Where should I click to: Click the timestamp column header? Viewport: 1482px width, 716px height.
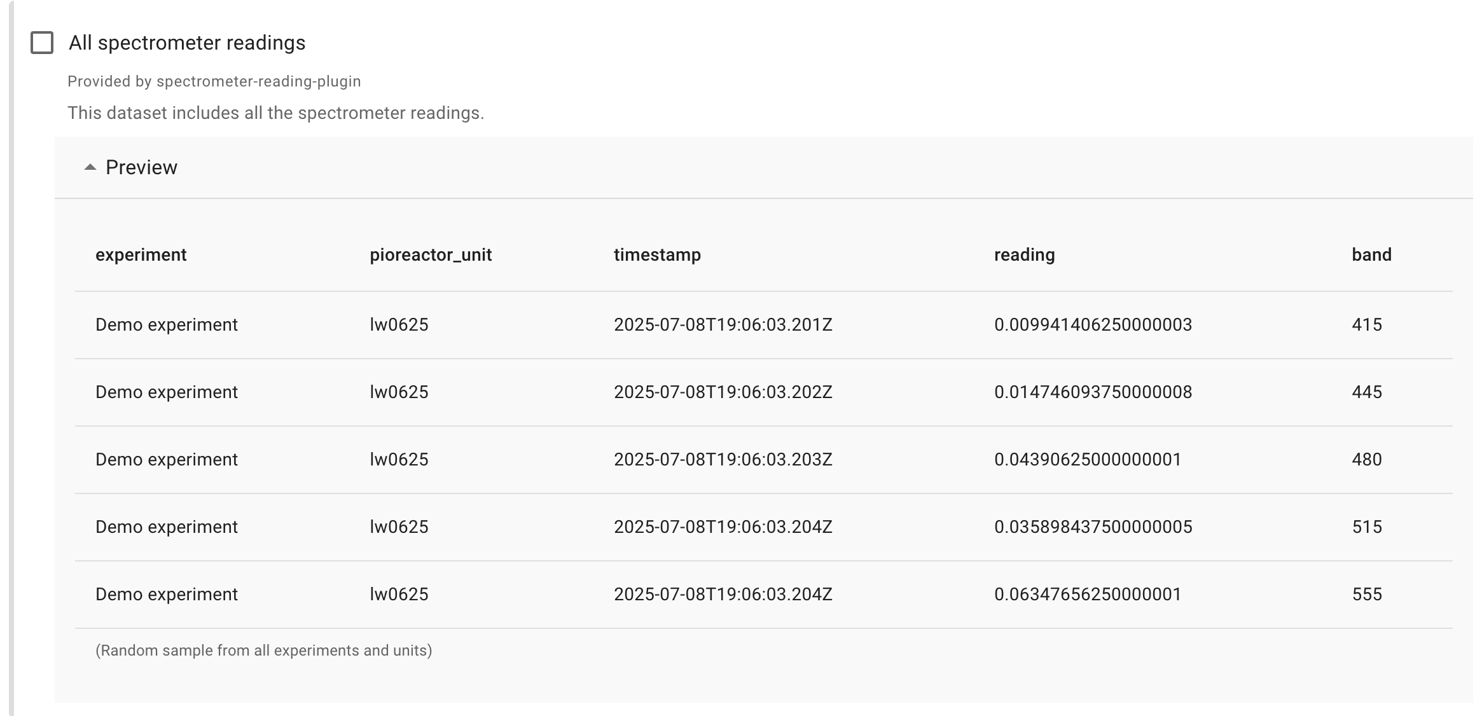[x=657, y=255]
